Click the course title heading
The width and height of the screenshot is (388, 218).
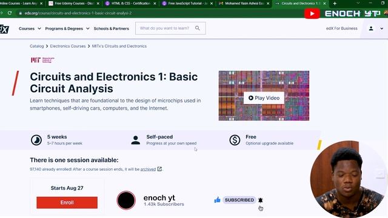point(114,82)
